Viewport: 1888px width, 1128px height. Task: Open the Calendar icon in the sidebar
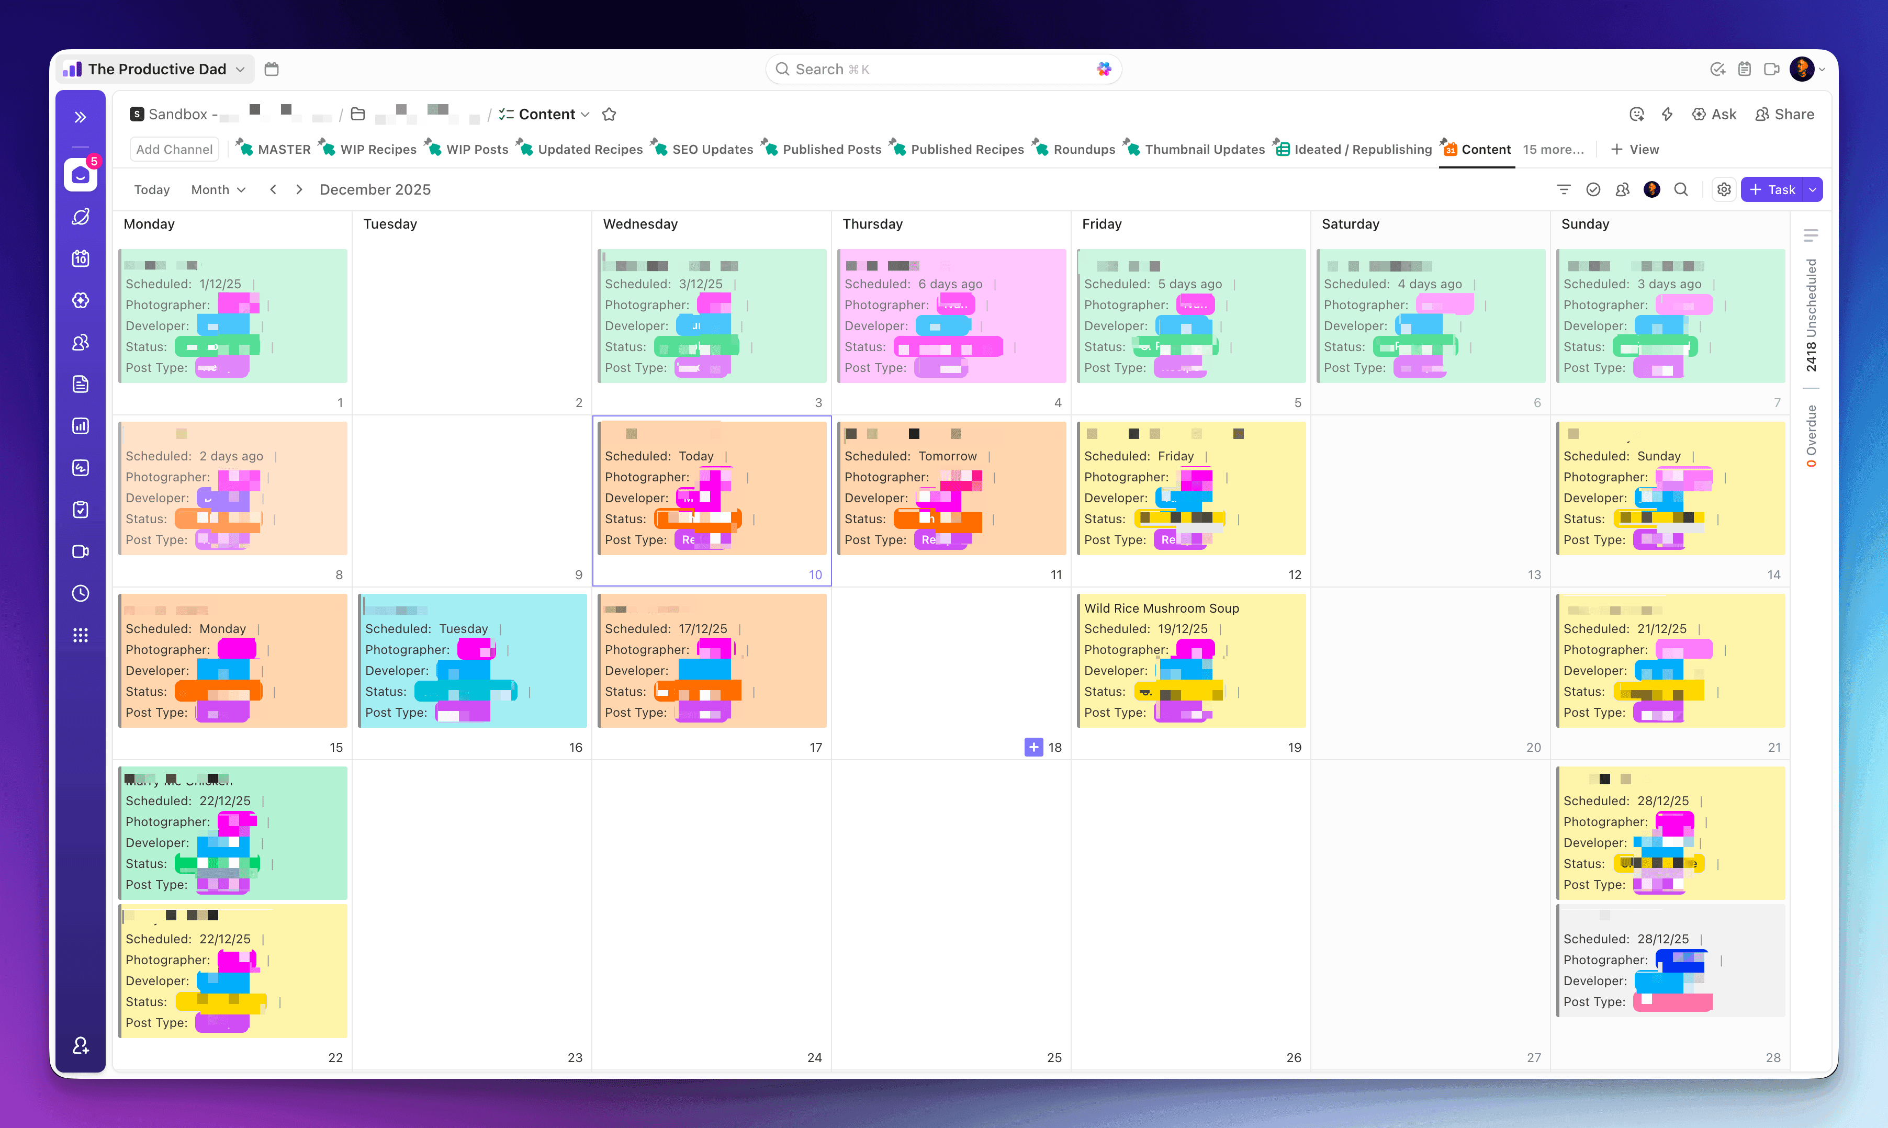pyautogui.click(x=81, y=258)
